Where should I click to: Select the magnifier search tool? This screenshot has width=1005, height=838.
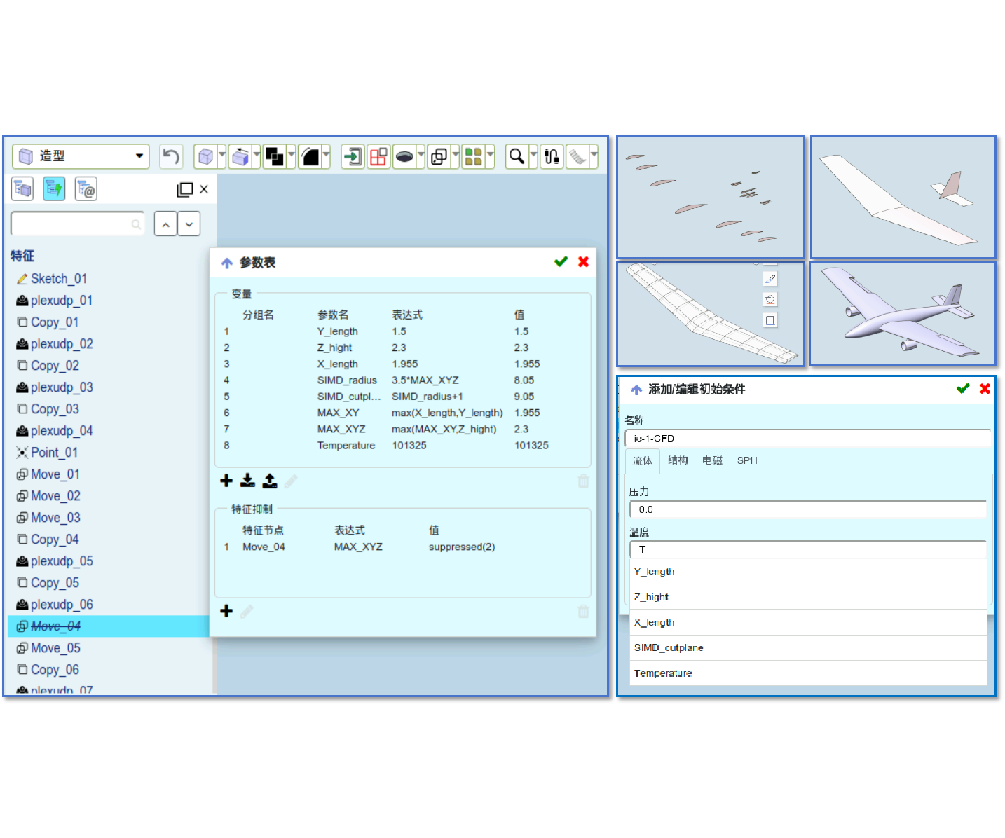(517, 156)
